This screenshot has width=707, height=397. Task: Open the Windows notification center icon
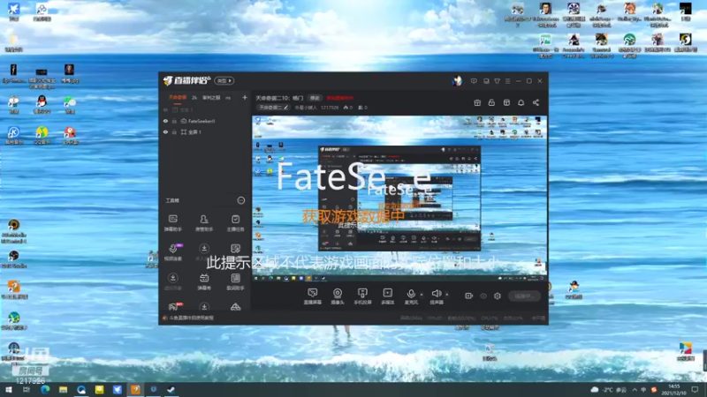click(x=695, y=389)
